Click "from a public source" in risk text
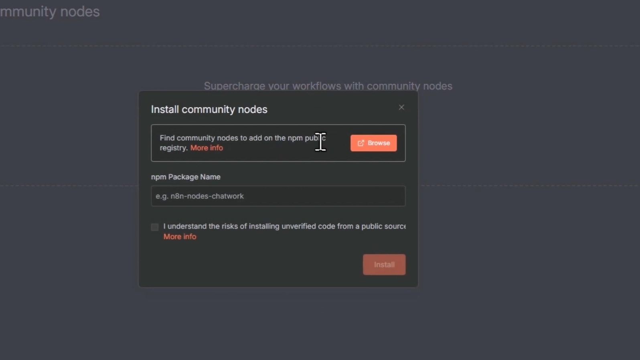 [x=371, y=227]
